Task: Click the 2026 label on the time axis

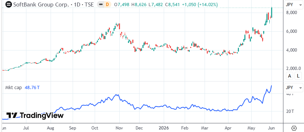Action: coord(164,128)
